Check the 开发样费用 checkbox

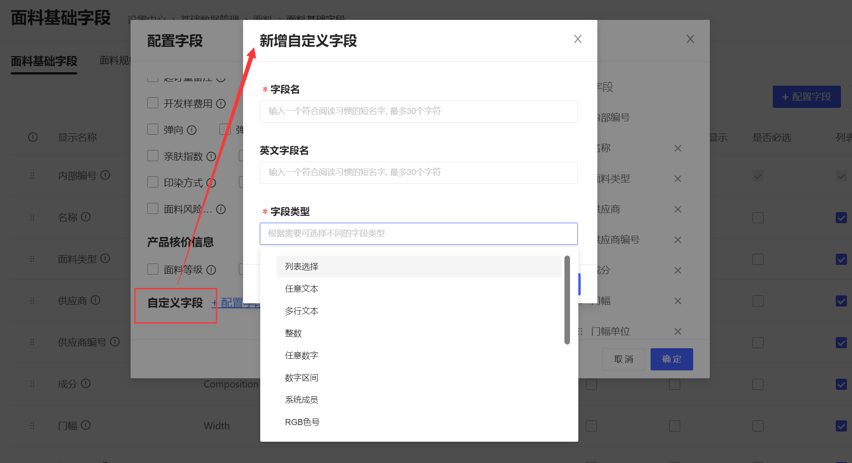pos(153,103)
